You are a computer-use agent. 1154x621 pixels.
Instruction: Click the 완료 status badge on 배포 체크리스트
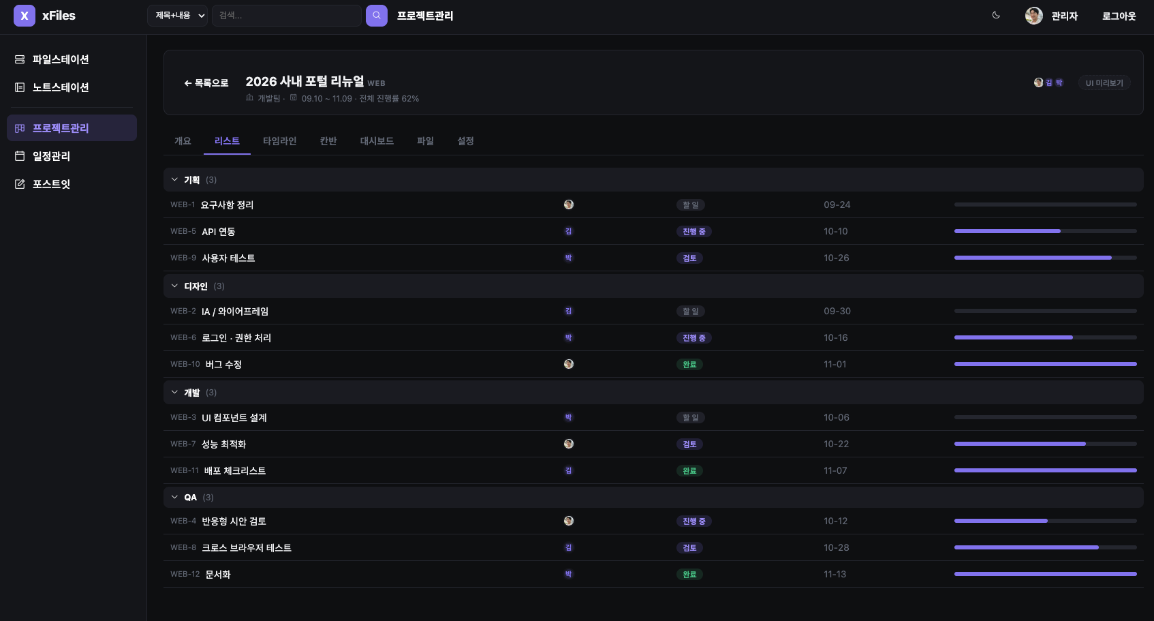pyautogui.click(x=690, y=471)
